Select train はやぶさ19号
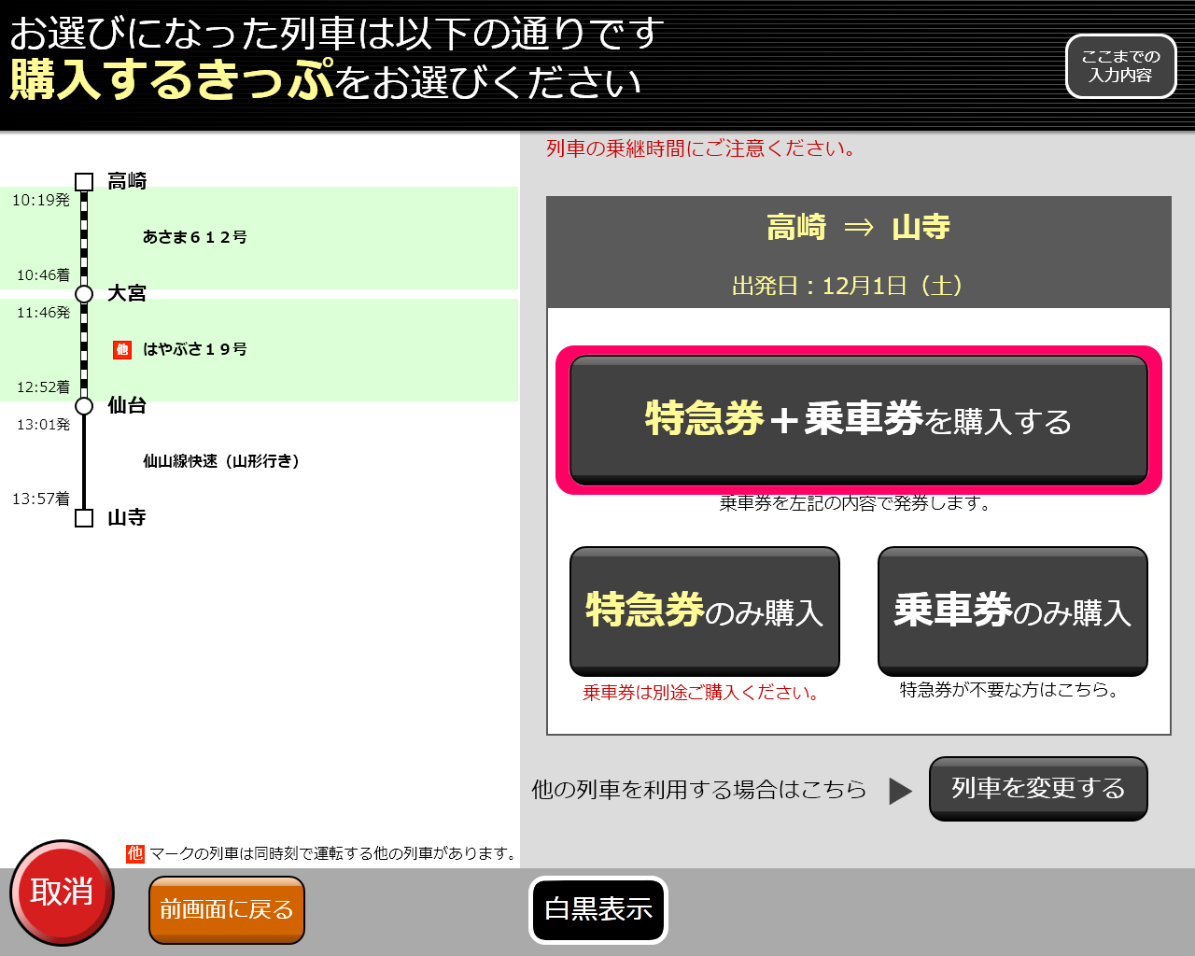The width and height of the screenshot is (1195, 956). coord(195,349)
